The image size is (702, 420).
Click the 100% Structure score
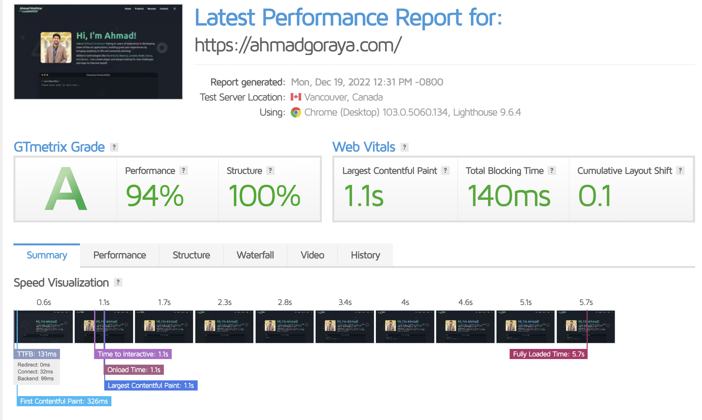[x=264, y=196]
